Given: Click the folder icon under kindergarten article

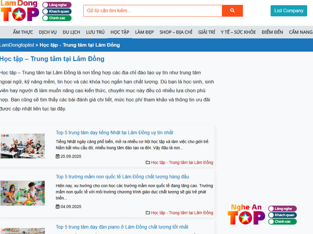Looking at the screenshot, I should pyautogui.click(x=148, y=213).
